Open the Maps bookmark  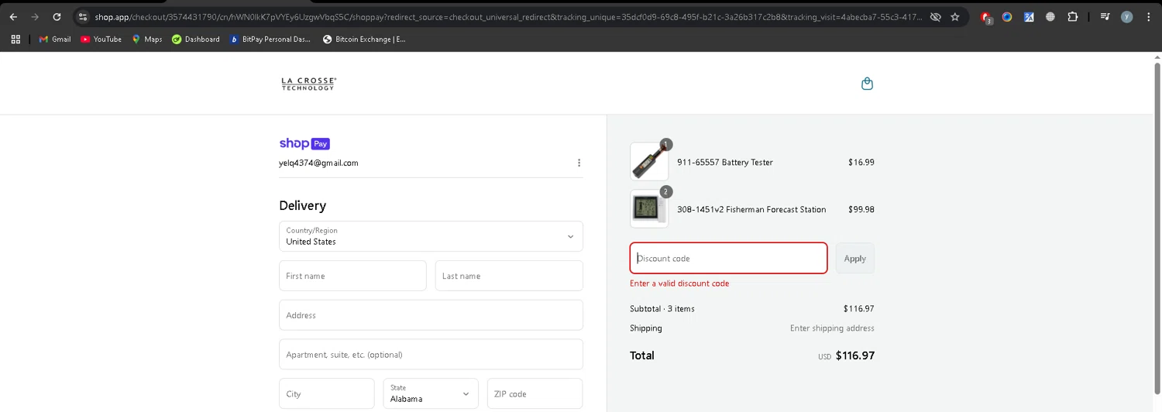147,39
